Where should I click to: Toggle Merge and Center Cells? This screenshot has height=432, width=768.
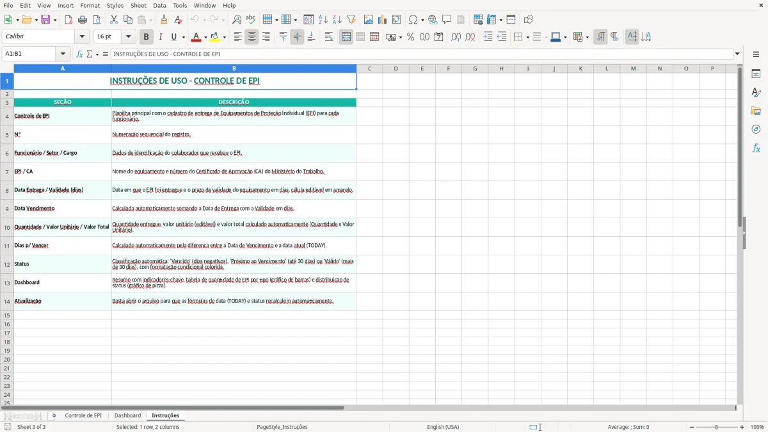(x=346, y=37)
